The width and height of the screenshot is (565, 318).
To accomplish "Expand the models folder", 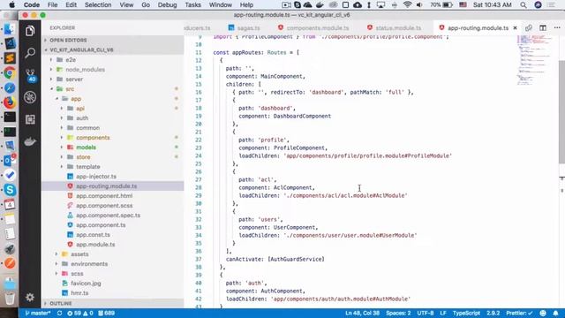I will point(87,148).
